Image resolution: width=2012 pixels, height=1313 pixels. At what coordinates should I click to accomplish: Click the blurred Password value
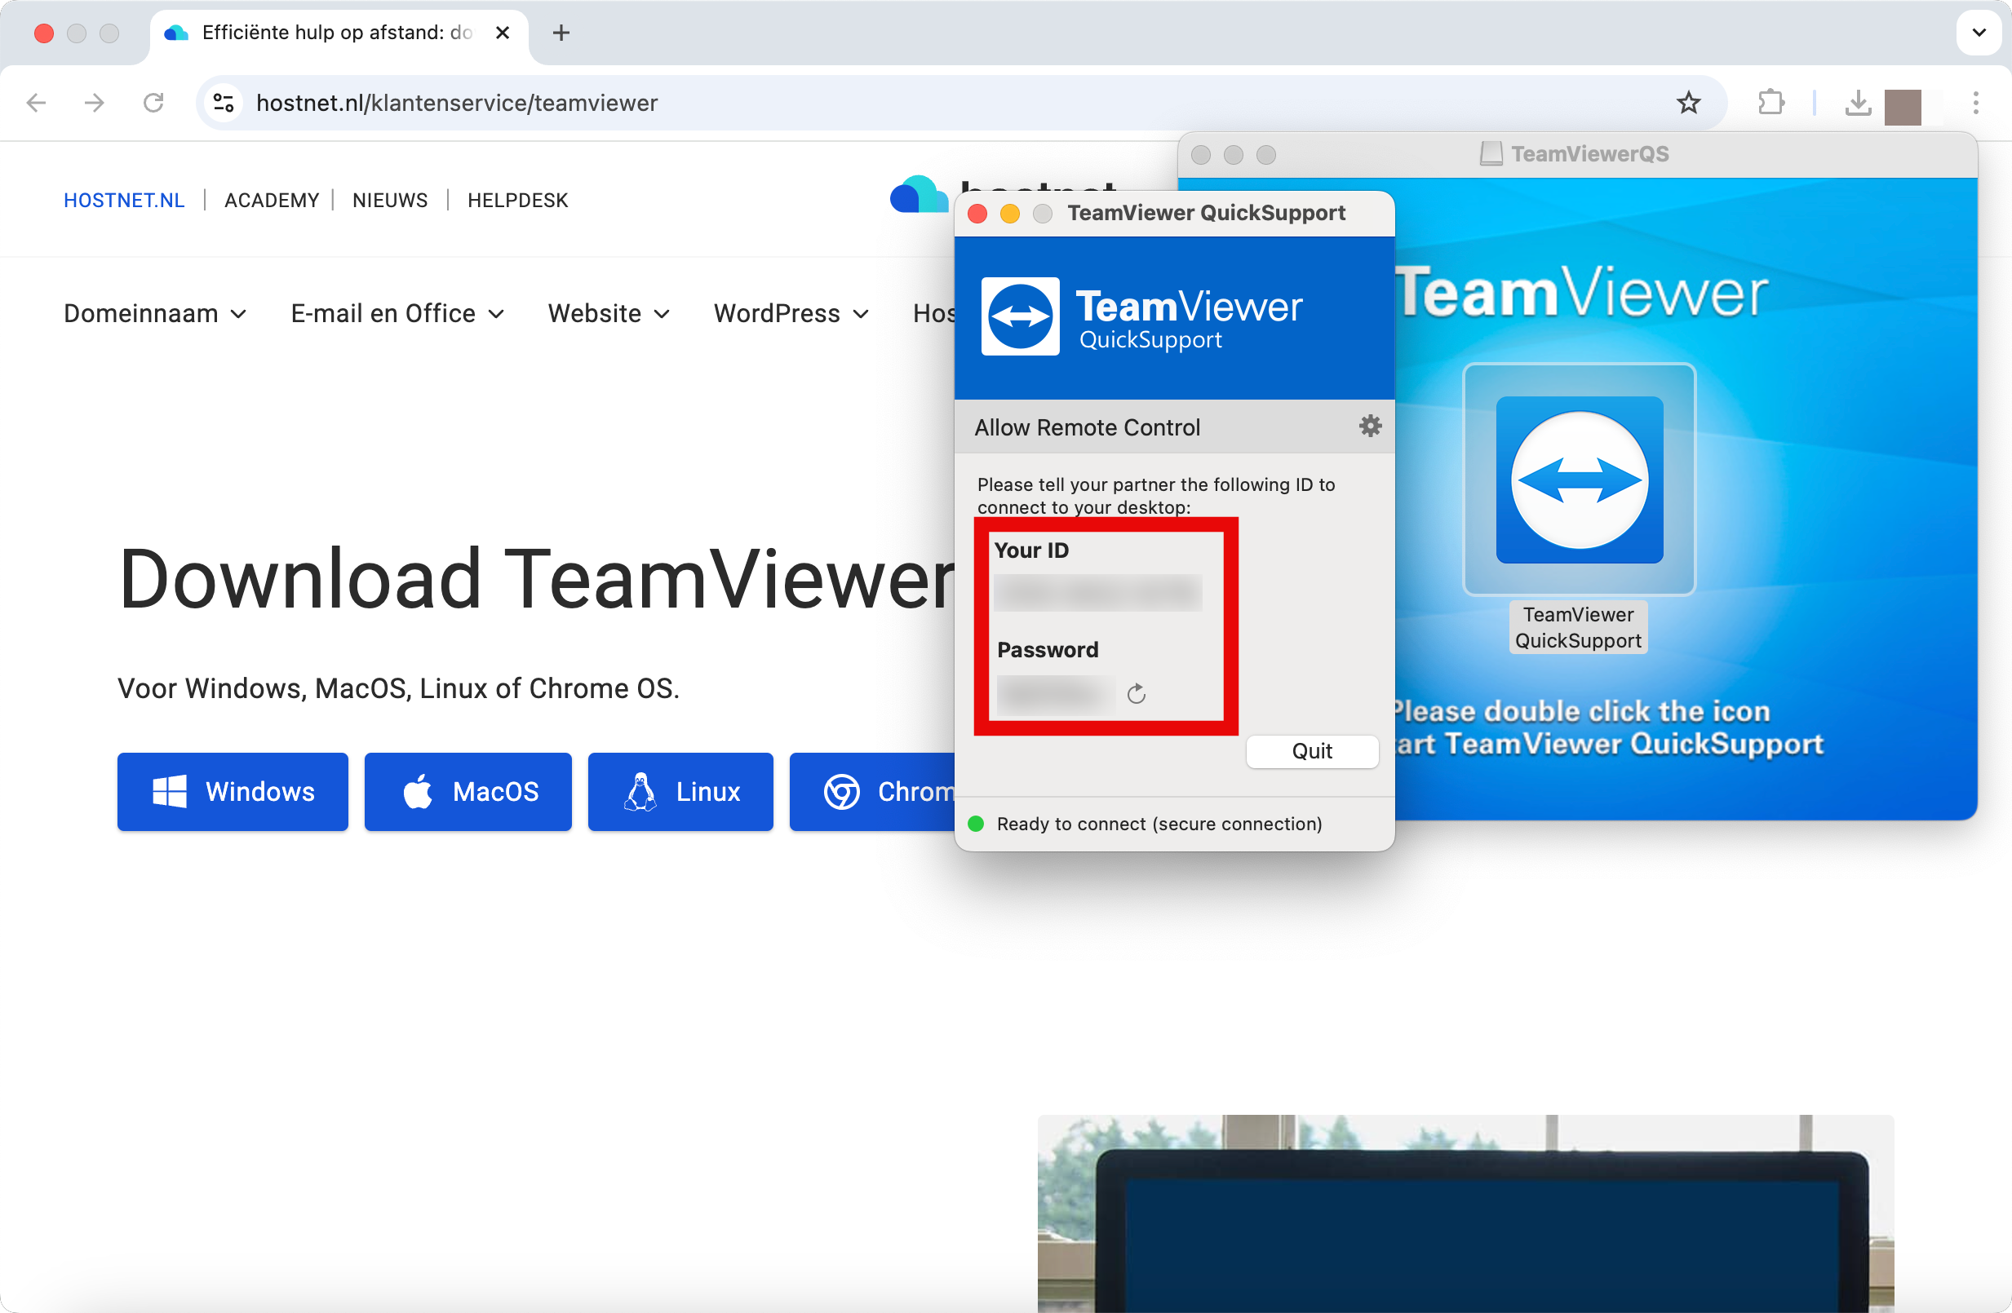[x=1055, y=695]
